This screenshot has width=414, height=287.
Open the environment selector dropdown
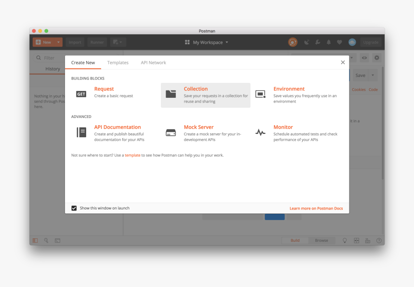(x=351, y=58)
